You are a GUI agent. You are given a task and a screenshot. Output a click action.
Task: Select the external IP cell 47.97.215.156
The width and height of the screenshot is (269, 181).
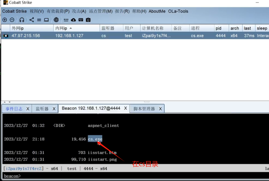26,36
